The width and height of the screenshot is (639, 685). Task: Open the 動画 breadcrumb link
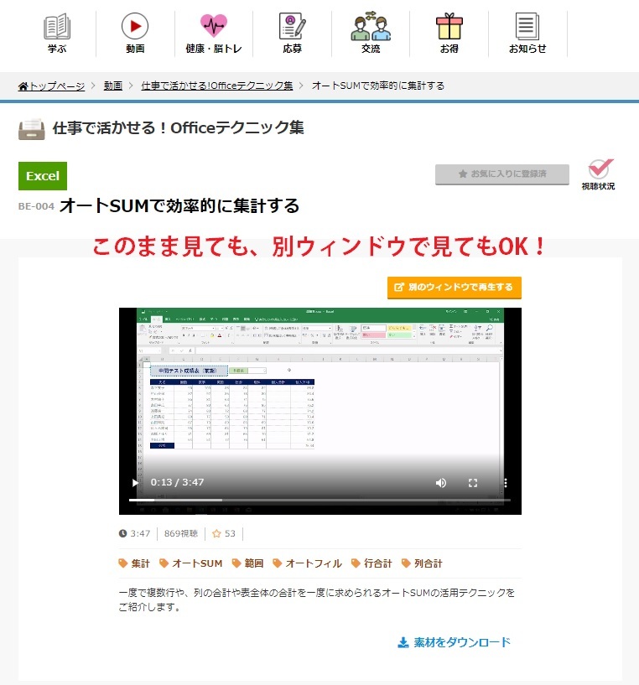(x=113, y=86)
